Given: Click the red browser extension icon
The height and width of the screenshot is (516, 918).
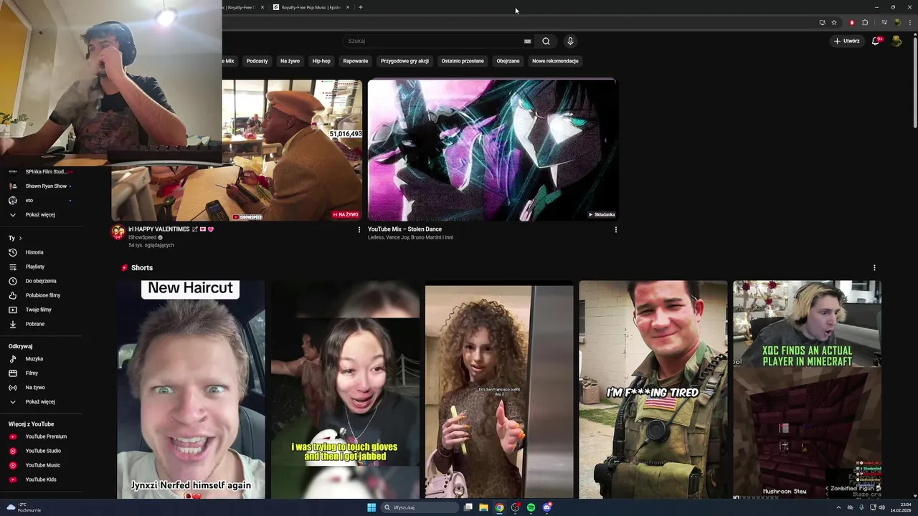Looking at the screenshot, I should point(852,22).
